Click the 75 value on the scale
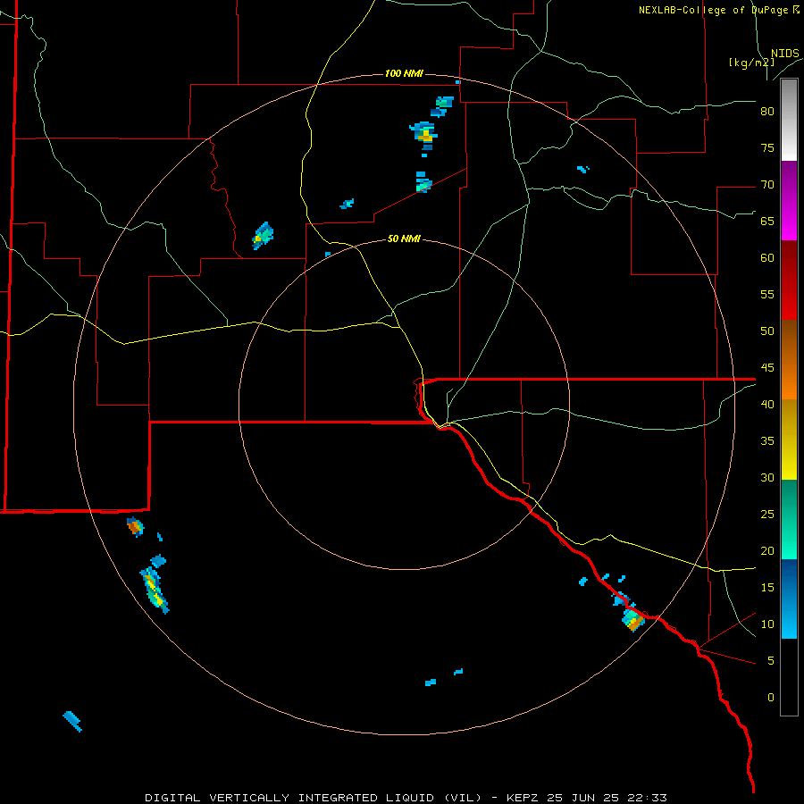Viewport: 804px width, 804px height. (x=767, y=147)
